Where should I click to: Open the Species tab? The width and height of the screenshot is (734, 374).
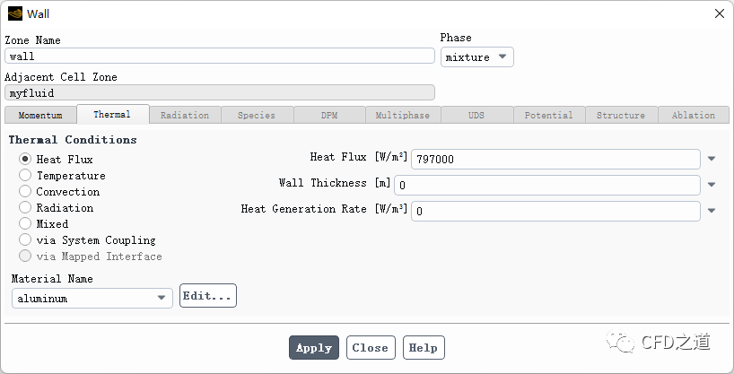click(257, 115)
